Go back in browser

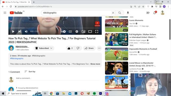point(3,6)
